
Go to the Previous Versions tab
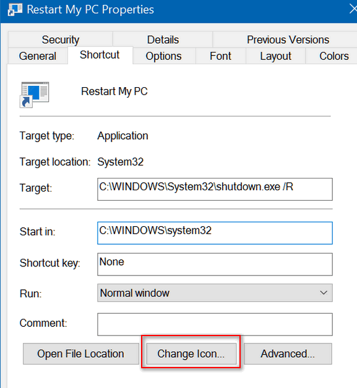288,40
